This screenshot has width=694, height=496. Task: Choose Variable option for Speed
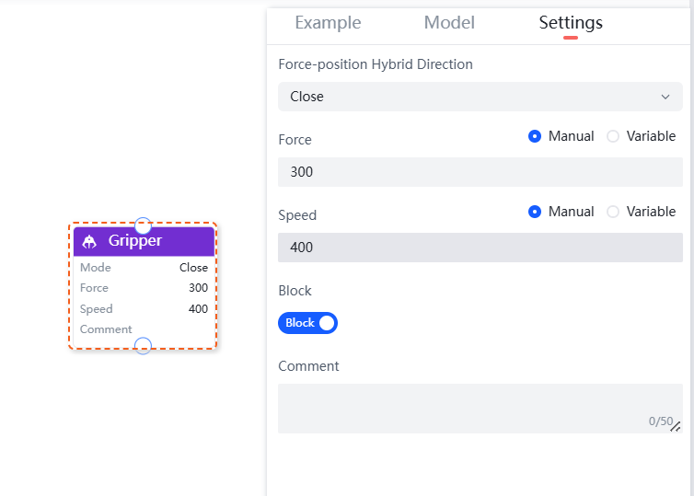point(613,212)
